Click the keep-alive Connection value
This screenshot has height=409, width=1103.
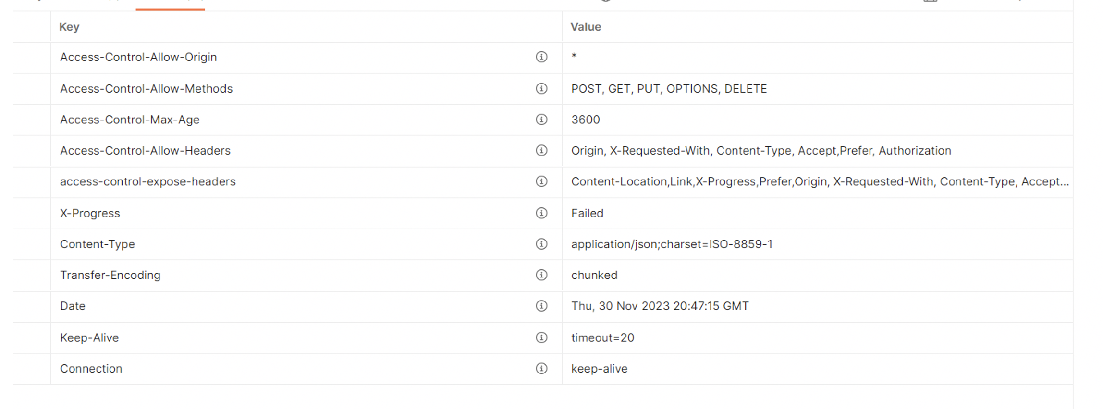point(599,369)
